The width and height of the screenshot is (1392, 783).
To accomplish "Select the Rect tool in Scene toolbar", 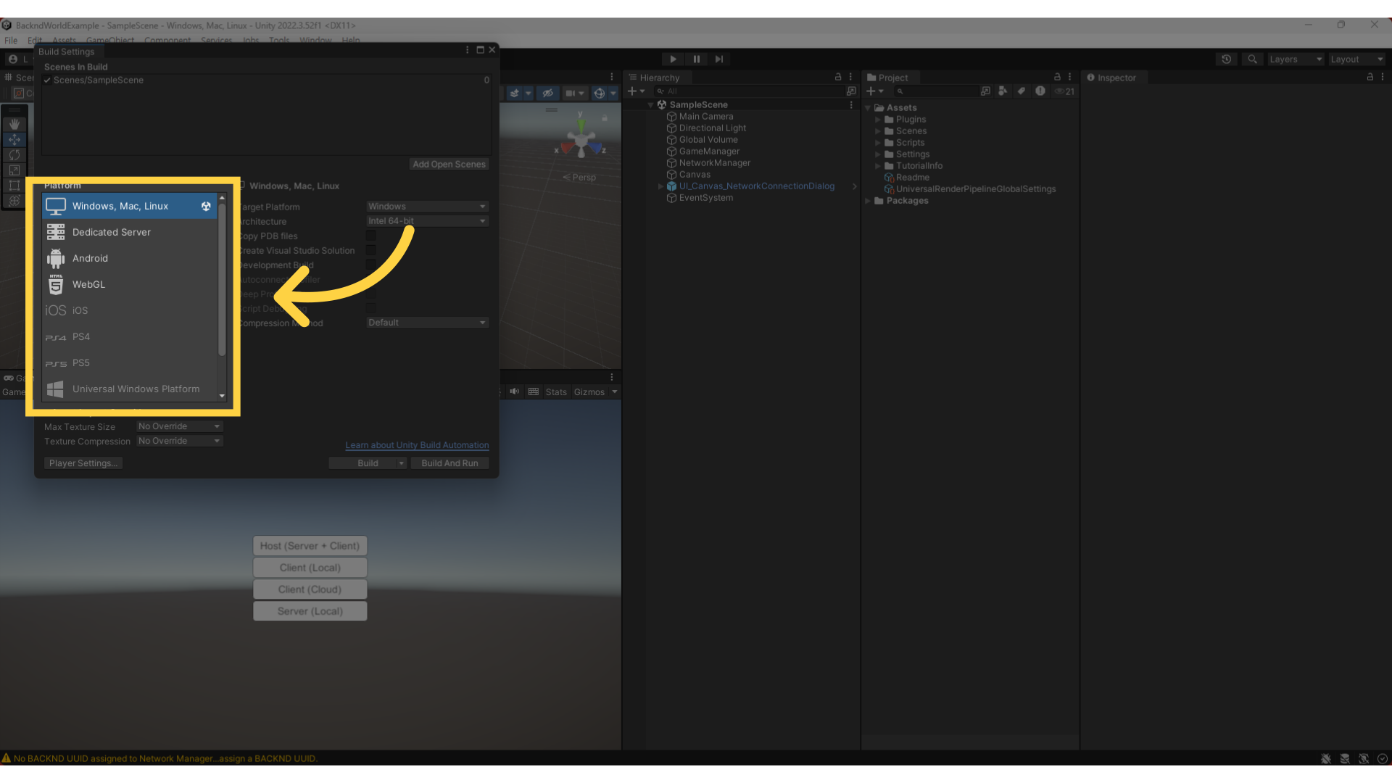I will pos(14,185).
